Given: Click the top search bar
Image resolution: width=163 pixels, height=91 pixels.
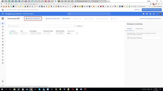Looking at the screenshot, I should click(x=89, y=14).
